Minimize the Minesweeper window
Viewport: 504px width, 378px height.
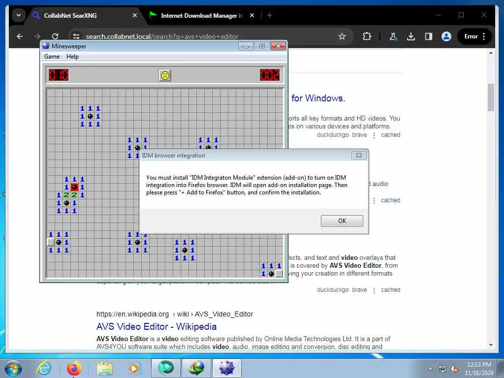pyautogui.click(x=246, y=46)
